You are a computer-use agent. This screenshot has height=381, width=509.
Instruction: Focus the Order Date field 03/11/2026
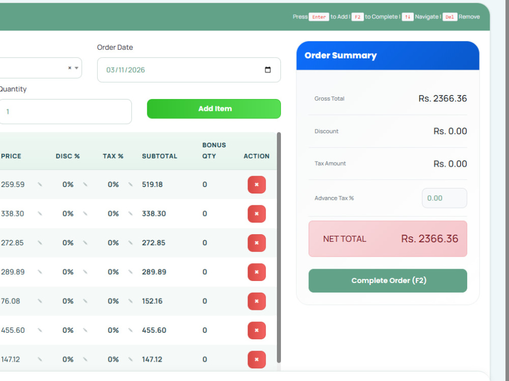pyautogui.click(x=189, y=70)
